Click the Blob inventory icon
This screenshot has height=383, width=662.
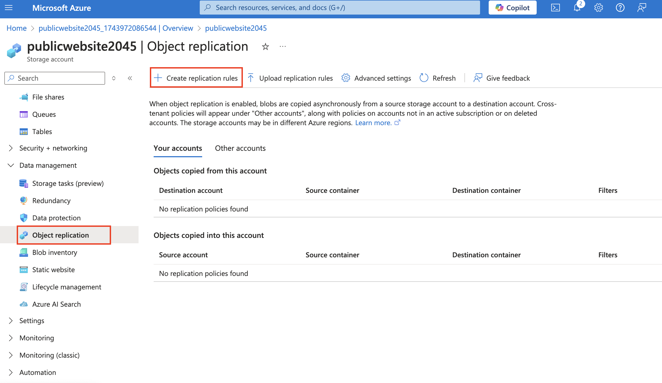(x=24, y=252)
